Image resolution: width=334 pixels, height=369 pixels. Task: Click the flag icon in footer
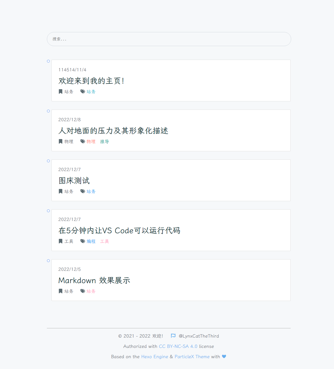pos(173,336)
